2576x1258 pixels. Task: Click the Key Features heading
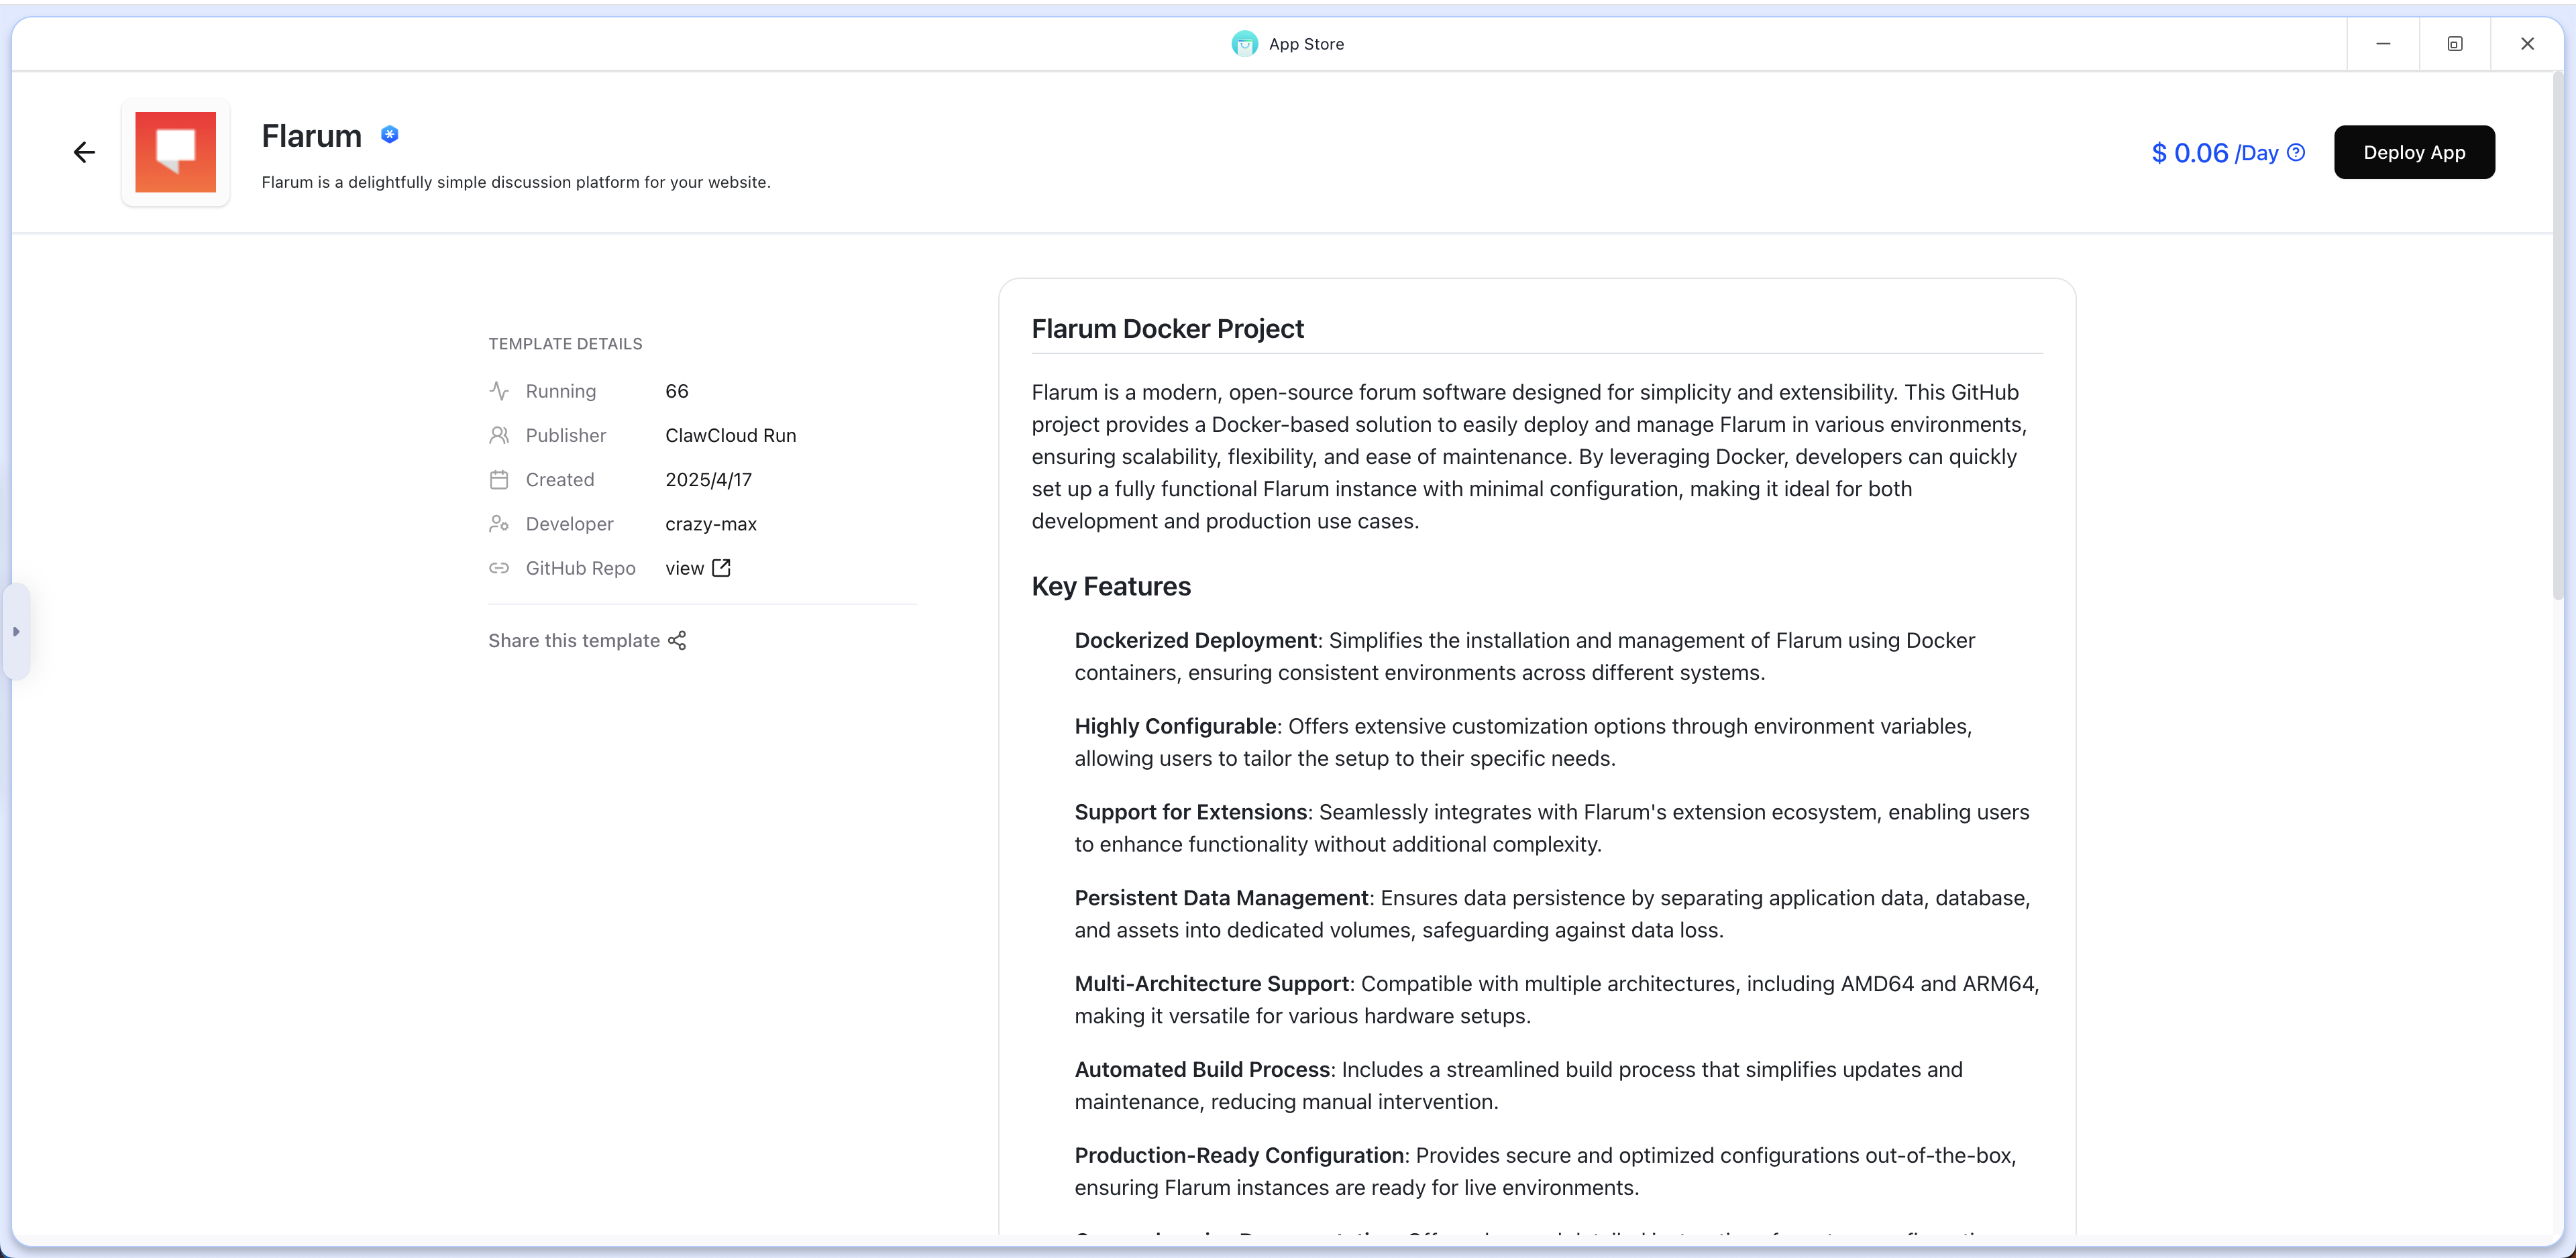click(x=1111, y=586)
